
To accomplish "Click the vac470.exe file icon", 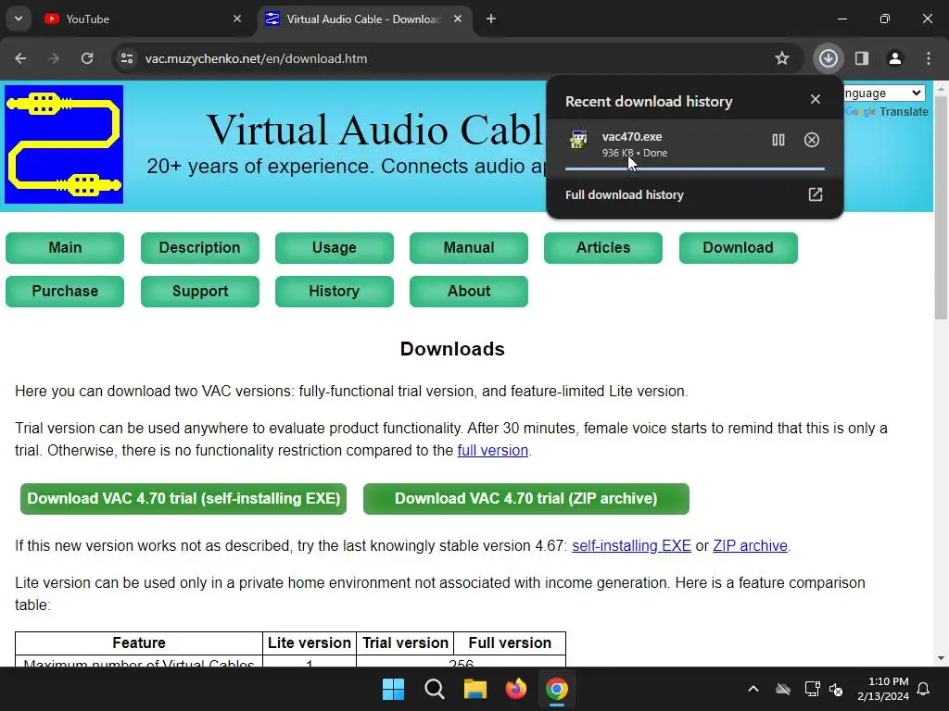I will pos(578,140).
